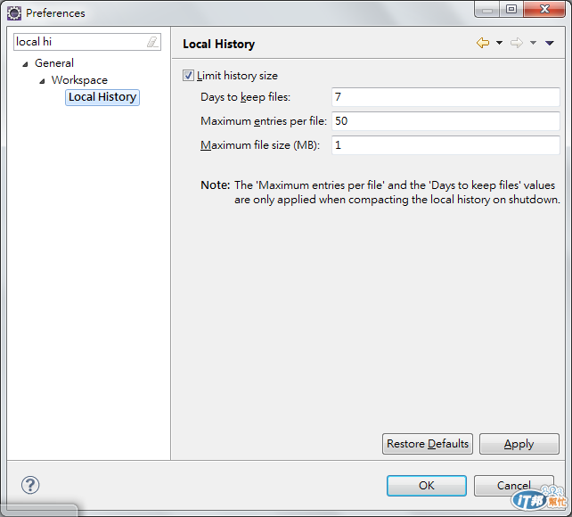The width and height of the screenshot is (572, 517).
Task: Open help via the question mark icon
Action: (x=30, y=485)
